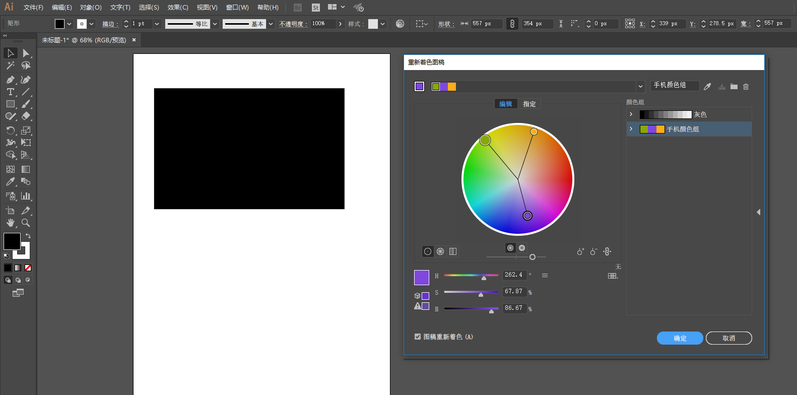This screenshot has height=395, width=797.
Task: Expand the 灰色 color group
Action: pyautogui.click(x=631, y=114)
